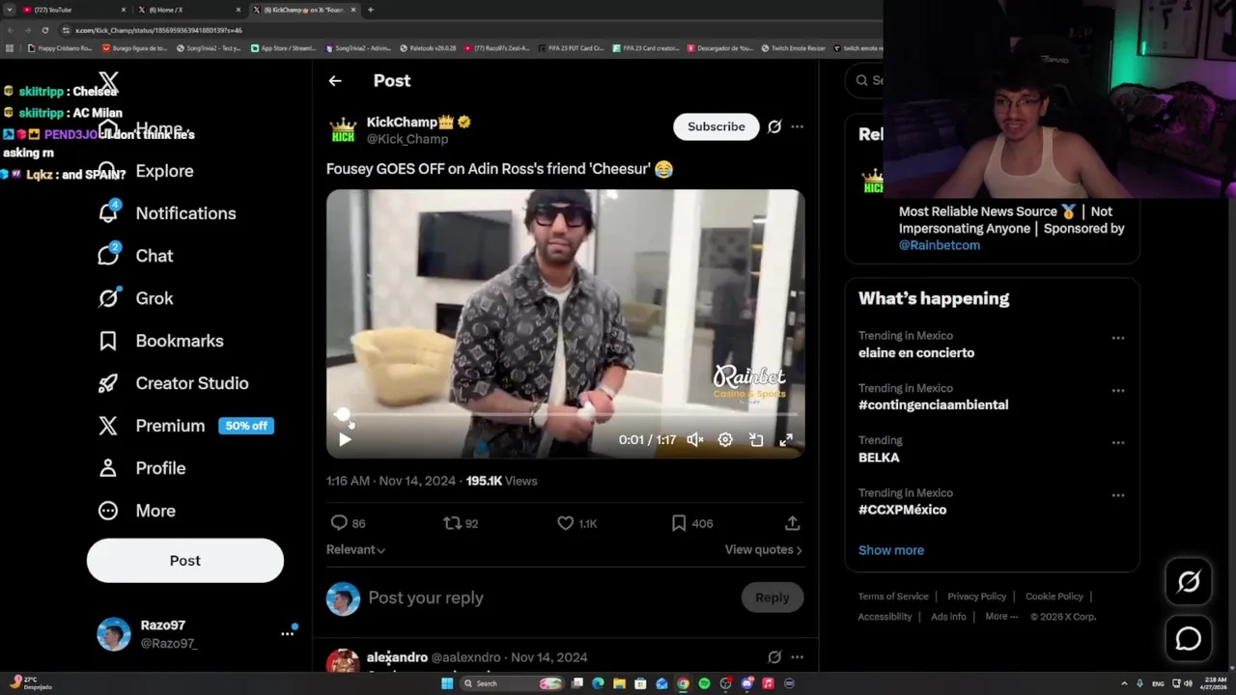
Task: Enter fullscreen on the video
Action: (786, 440)
